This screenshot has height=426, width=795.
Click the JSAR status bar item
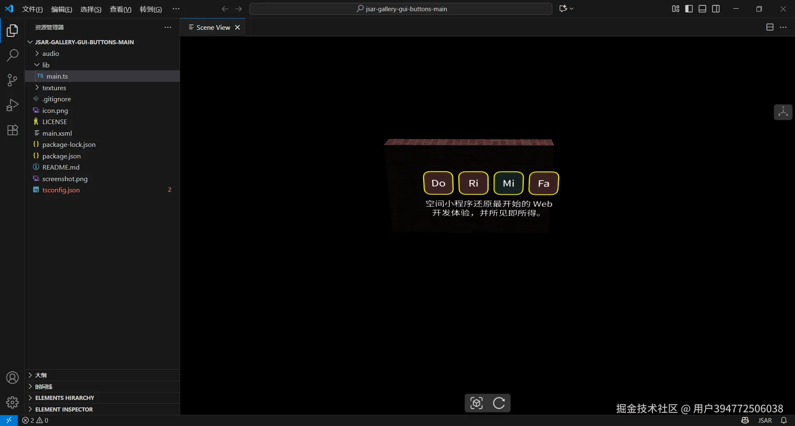(765, 420)
